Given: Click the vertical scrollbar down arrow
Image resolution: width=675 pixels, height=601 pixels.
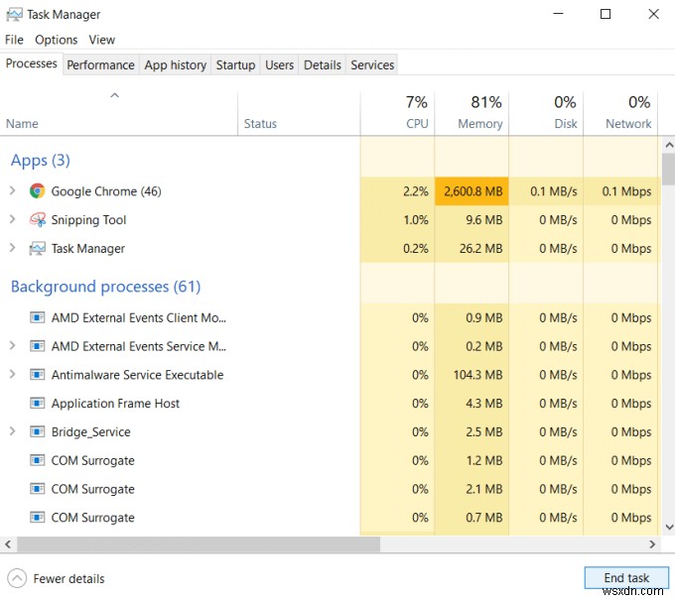Looking at the screenshot, I should [669, 527].
